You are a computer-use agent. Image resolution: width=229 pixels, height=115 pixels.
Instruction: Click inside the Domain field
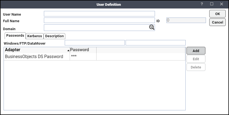point(96,28)
